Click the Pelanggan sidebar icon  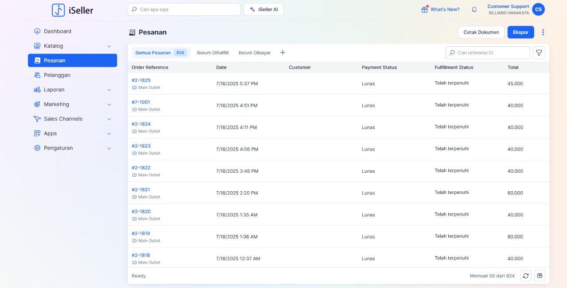37,75
